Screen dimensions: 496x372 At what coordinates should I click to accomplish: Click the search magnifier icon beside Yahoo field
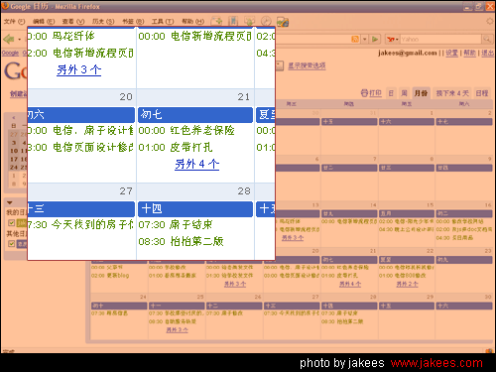coord(487,40)
